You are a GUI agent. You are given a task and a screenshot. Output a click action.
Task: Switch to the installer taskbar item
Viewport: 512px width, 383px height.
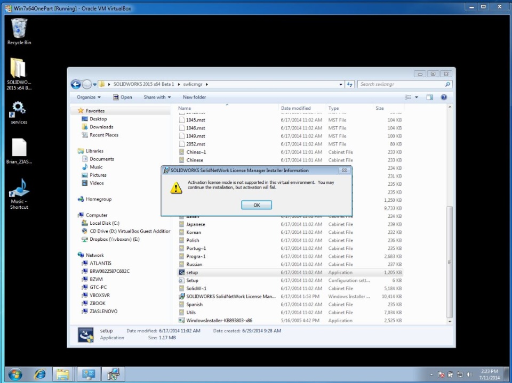pos(113,374)
